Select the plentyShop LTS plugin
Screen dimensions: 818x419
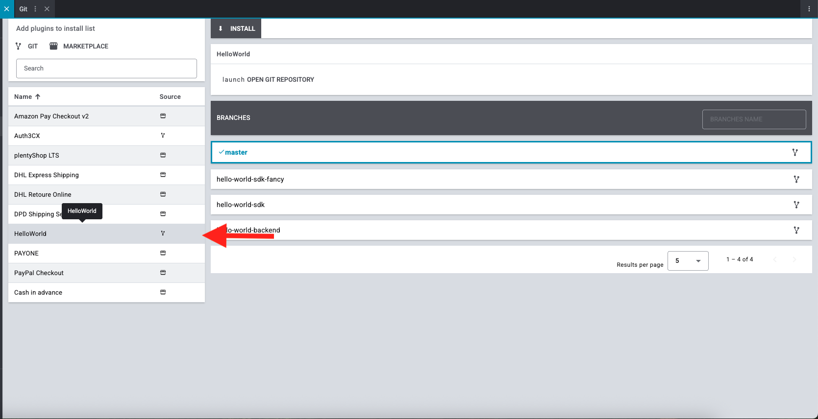point(106,155)
